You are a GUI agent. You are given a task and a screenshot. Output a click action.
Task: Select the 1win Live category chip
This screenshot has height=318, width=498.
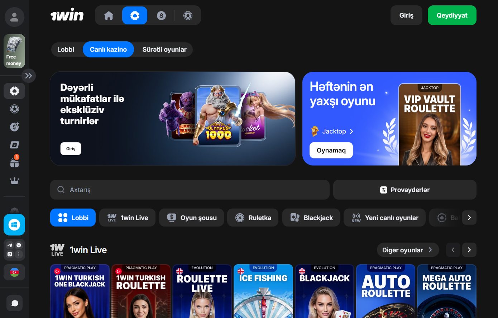coord(127,218)
